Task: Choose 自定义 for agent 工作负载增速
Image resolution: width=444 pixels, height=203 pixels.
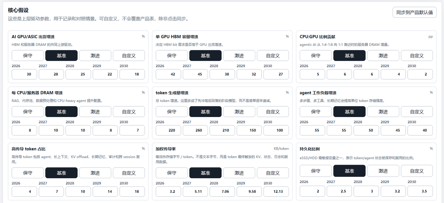Action: 417,111
